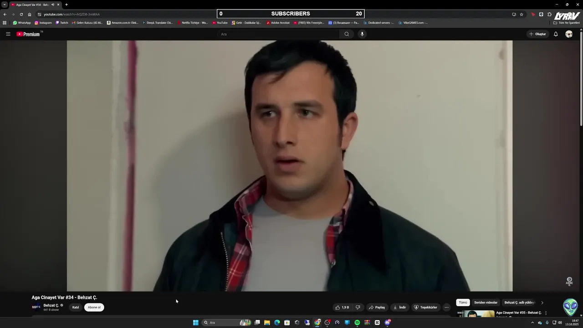Viewport: 583px width, 328px height.
Task: Like the video with 1,9 B thumbs up
Action: [x=342, y=307]
